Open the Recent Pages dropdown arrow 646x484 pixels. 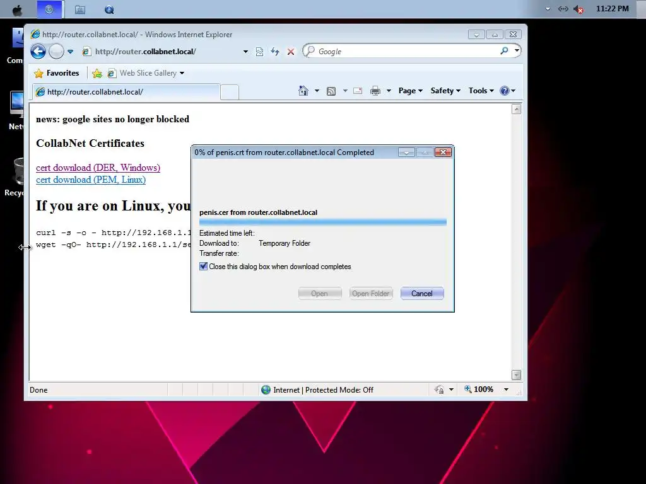pyautogui.click(x=71, y=52)
